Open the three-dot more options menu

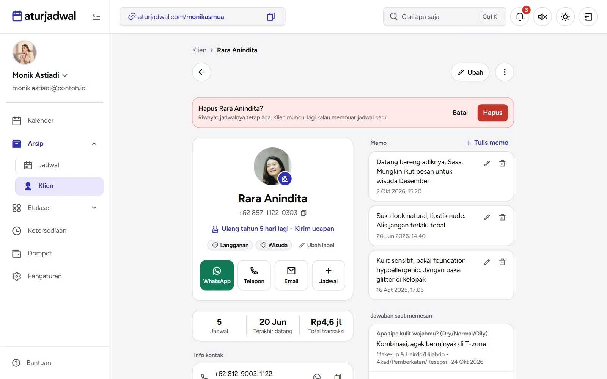(505, 72)
